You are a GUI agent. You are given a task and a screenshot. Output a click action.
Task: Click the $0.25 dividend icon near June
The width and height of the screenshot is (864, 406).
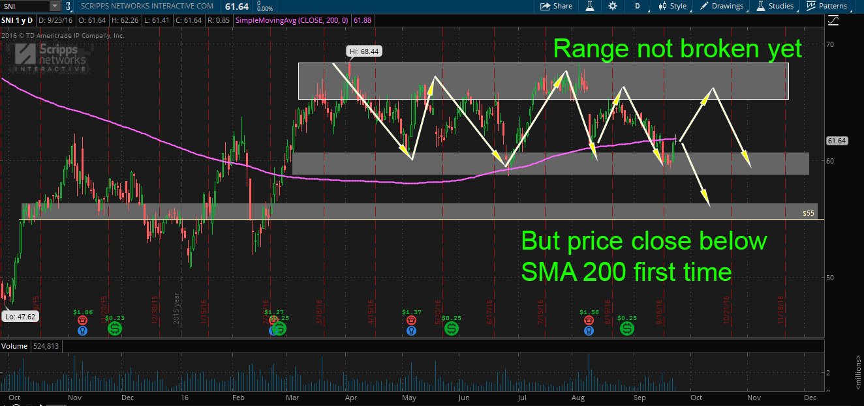point(451,328)
